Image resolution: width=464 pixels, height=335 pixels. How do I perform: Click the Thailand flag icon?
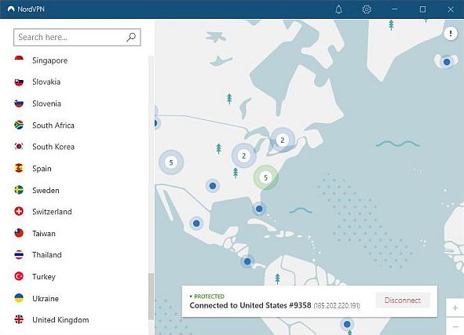19,254
